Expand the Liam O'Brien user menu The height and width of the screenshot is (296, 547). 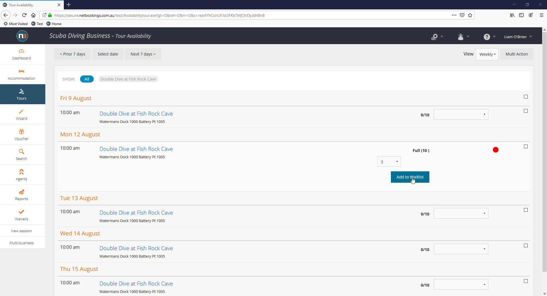[518, 37]
